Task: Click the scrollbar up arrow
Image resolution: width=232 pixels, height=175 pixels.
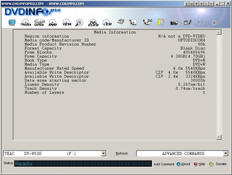Action: (219, 32)
